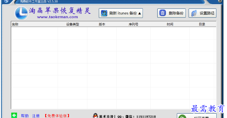Open the 注册 link
This screenshot has height=118, width=227.
(x=36, y=116)
